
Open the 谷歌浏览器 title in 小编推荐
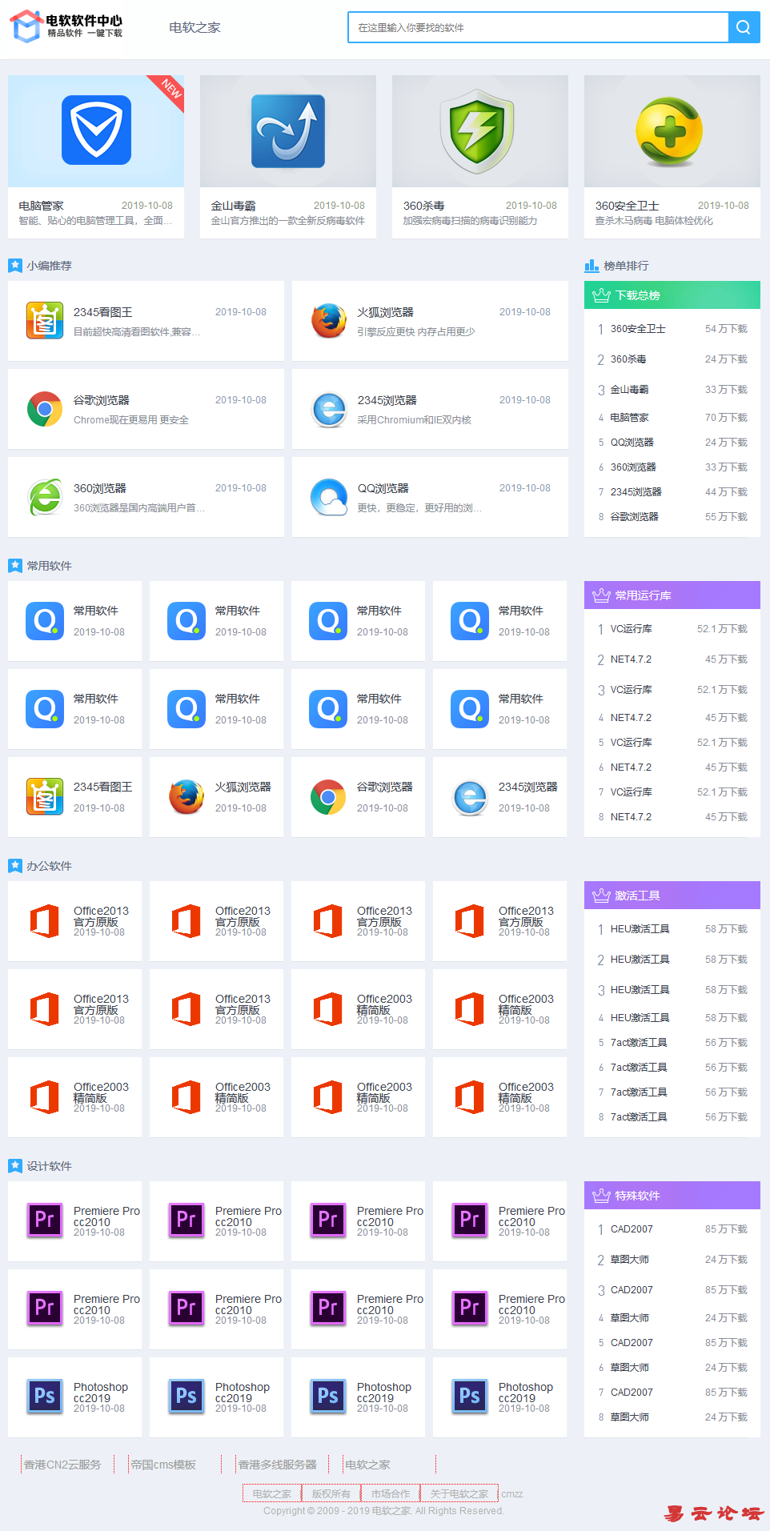[102, 400]
